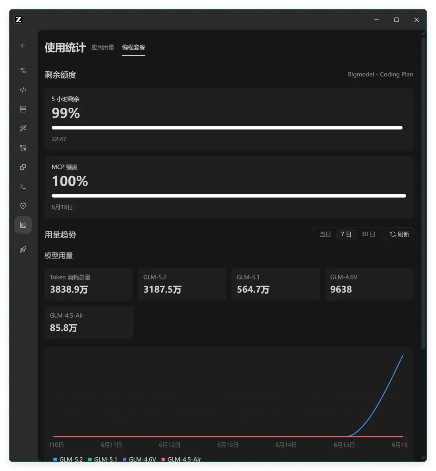Click the 剩余额度 section heading

coord(60,75)
